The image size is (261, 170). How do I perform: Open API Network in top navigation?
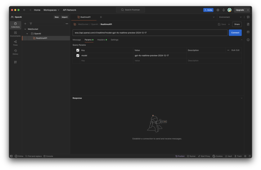click(70, 10)
